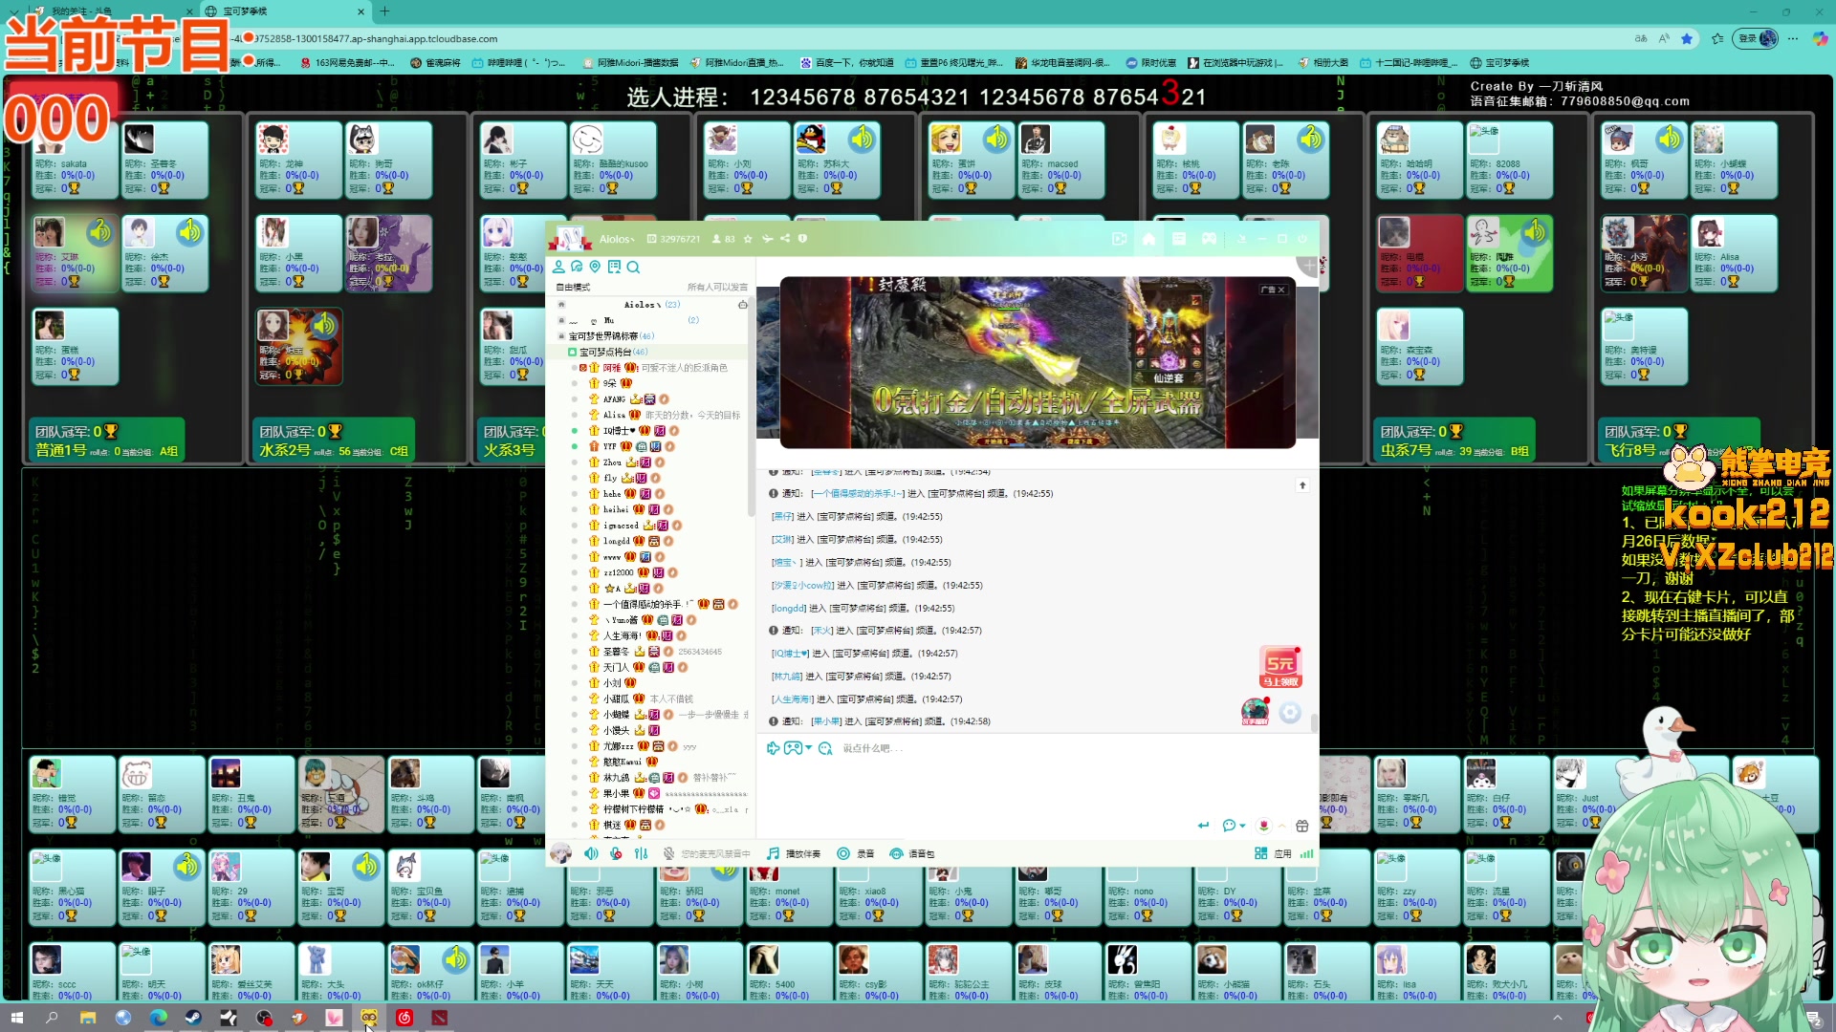Click the browser favorites star in address bar
This screenshot has width=1836, height=1032.
click(1687, 38)
